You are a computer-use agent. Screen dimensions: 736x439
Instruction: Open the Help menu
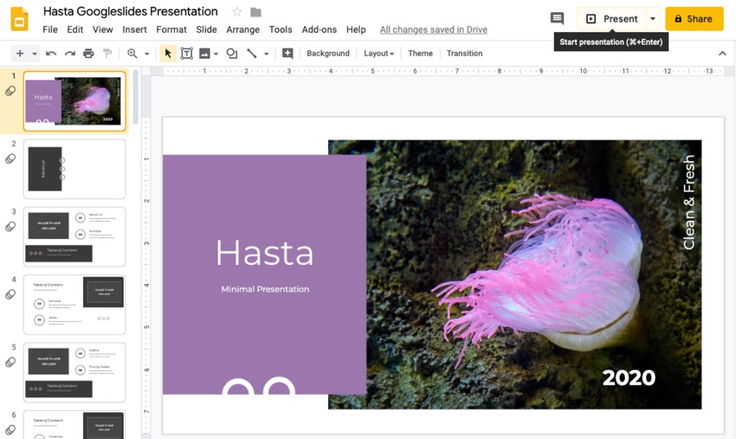point(356,29)
